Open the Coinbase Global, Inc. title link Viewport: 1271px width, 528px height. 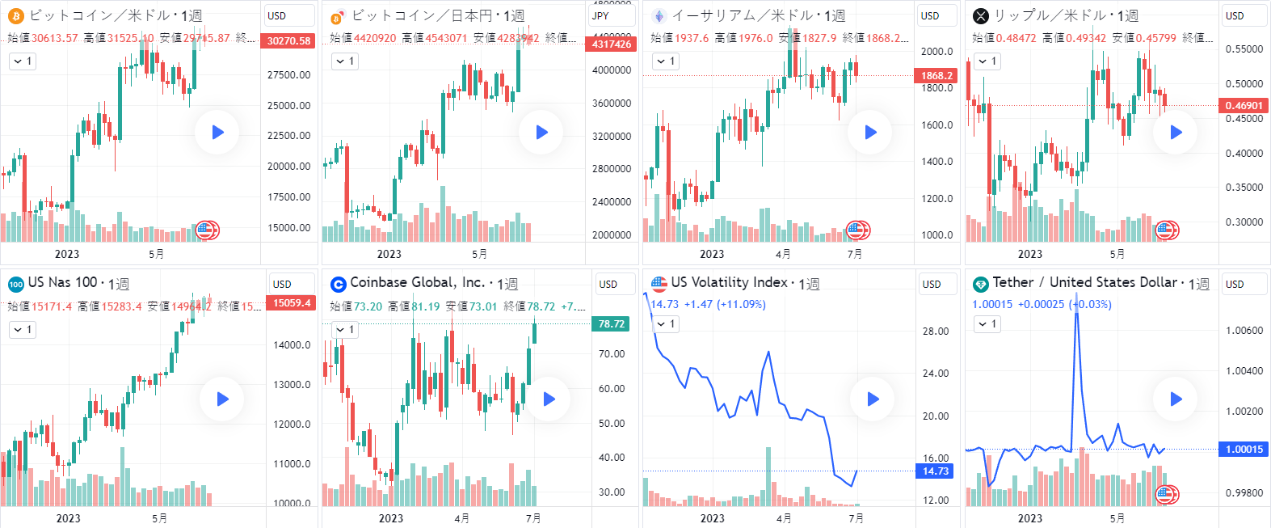coord(417,282)
